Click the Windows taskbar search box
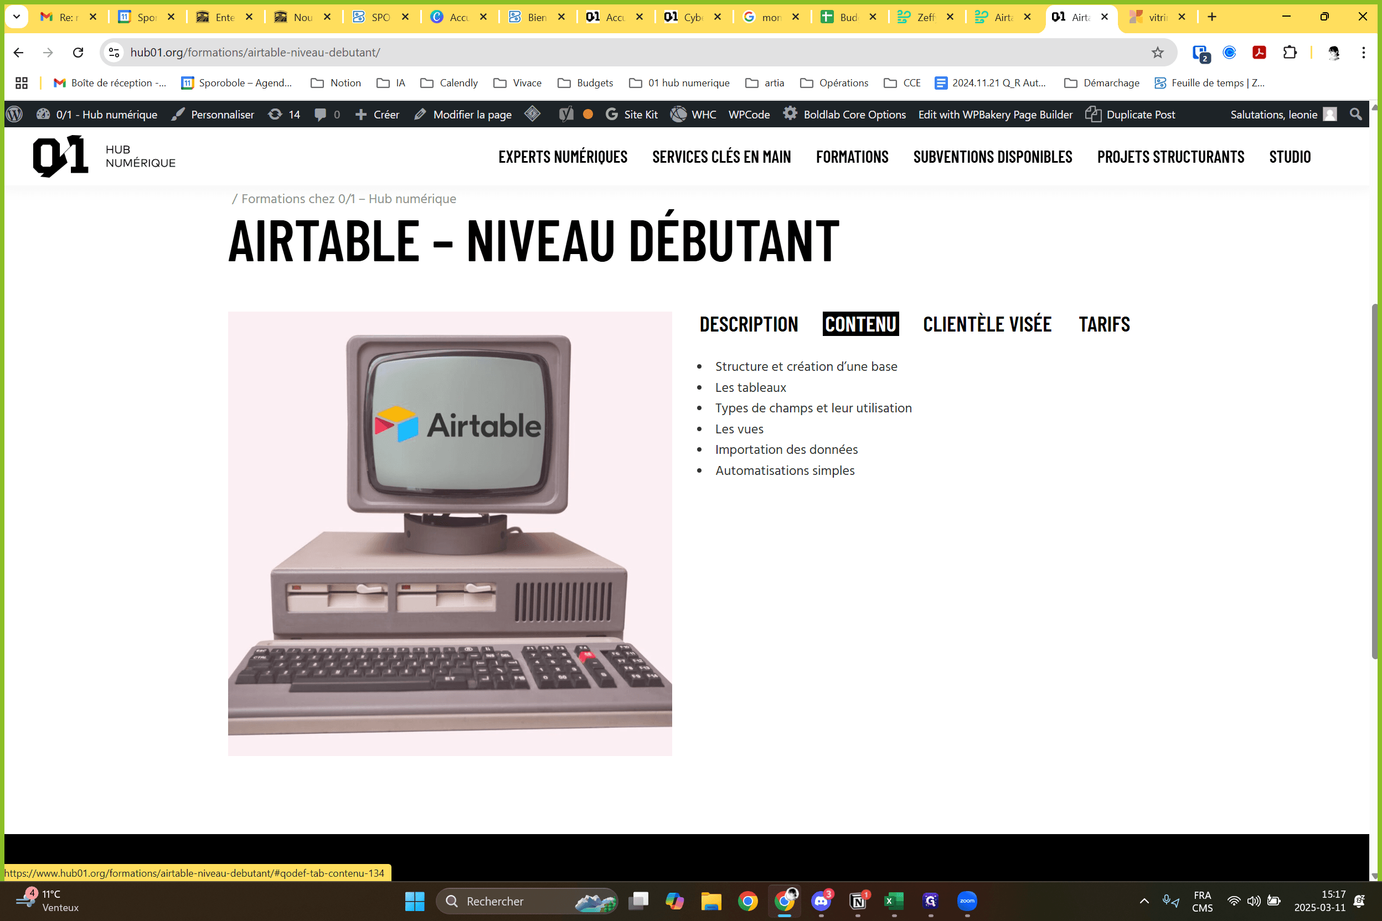Screen dimensions: 1382x921 tap(527, 901)
